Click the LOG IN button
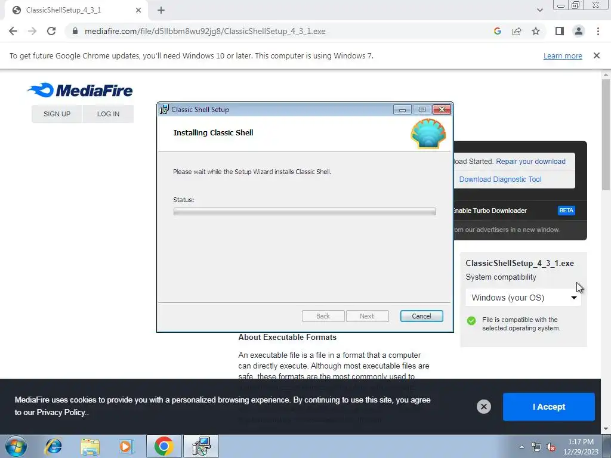611x458 pixels. [x=109, y=114]
